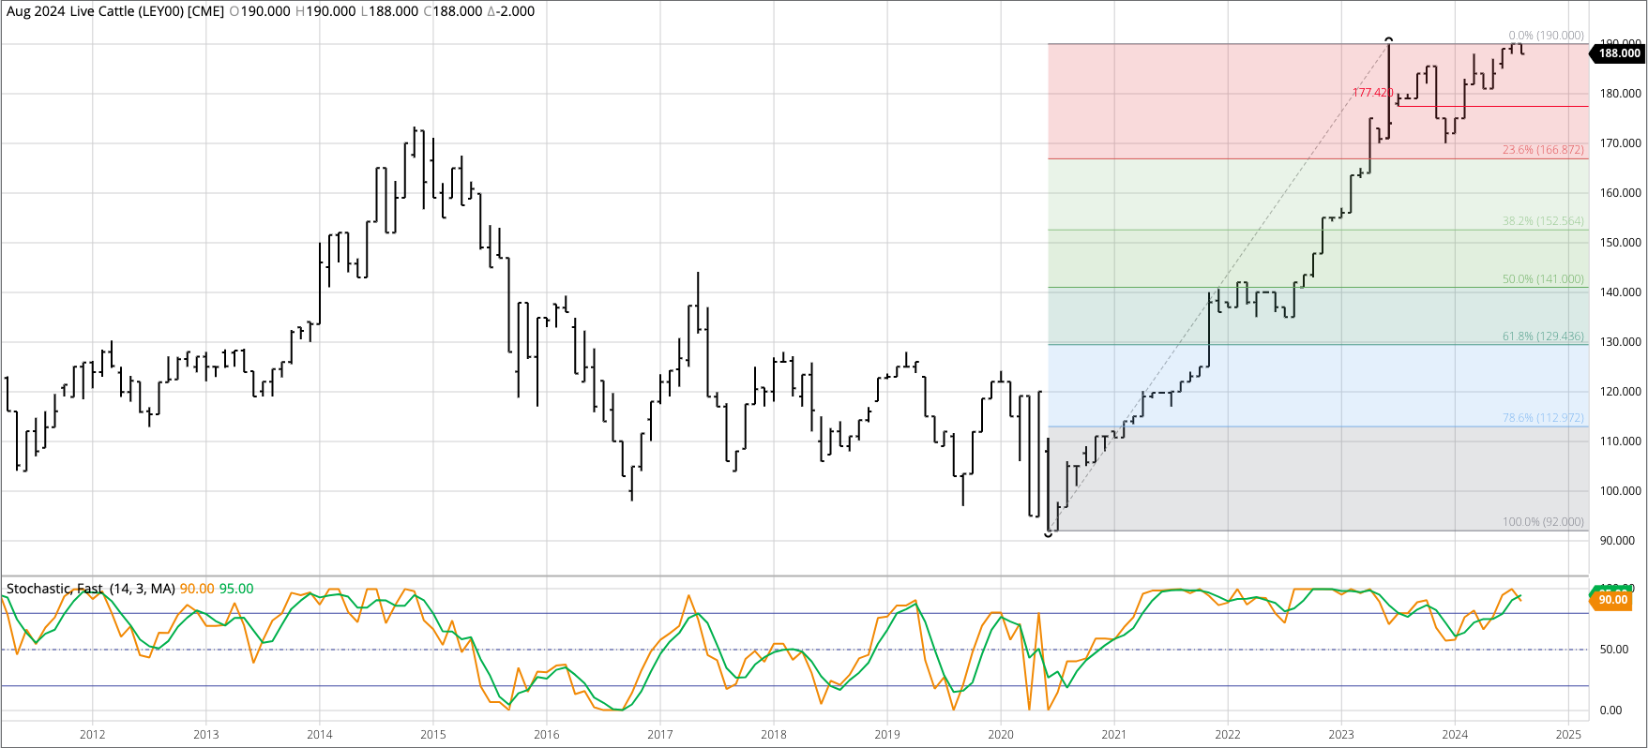This screenshot has height=748, width=1648.
Task: Click the low marker at the 2020 bottom
Action: tap(1048, 534)
